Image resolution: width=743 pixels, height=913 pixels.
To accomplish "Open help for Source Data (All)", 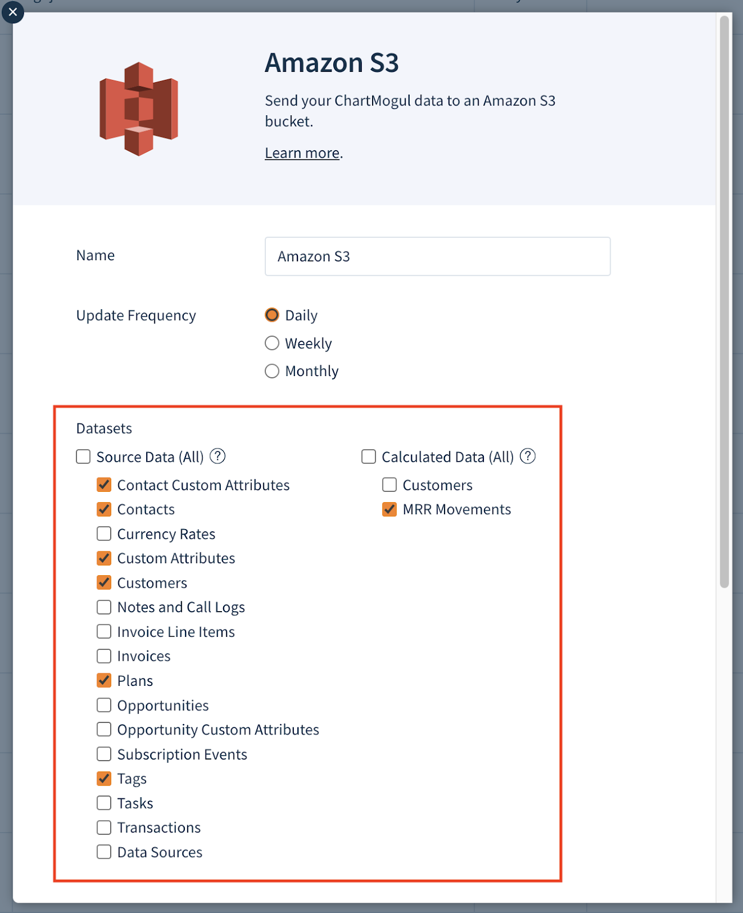I will (217, 457).
